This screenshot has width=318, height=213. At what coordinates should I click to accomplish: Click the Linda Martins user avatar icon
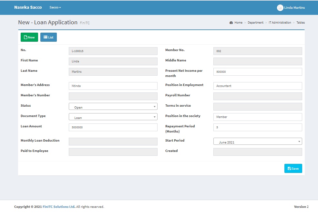(280, 8)
